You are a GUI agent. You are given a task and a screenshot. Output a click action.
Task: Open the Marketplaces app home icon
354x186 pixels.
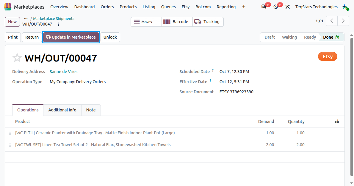pos(8,7)
